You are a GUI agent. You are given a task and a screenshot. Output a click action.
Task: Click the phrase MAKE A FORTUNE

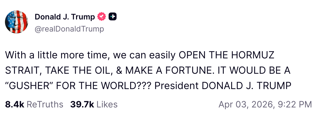pos(158,71)
